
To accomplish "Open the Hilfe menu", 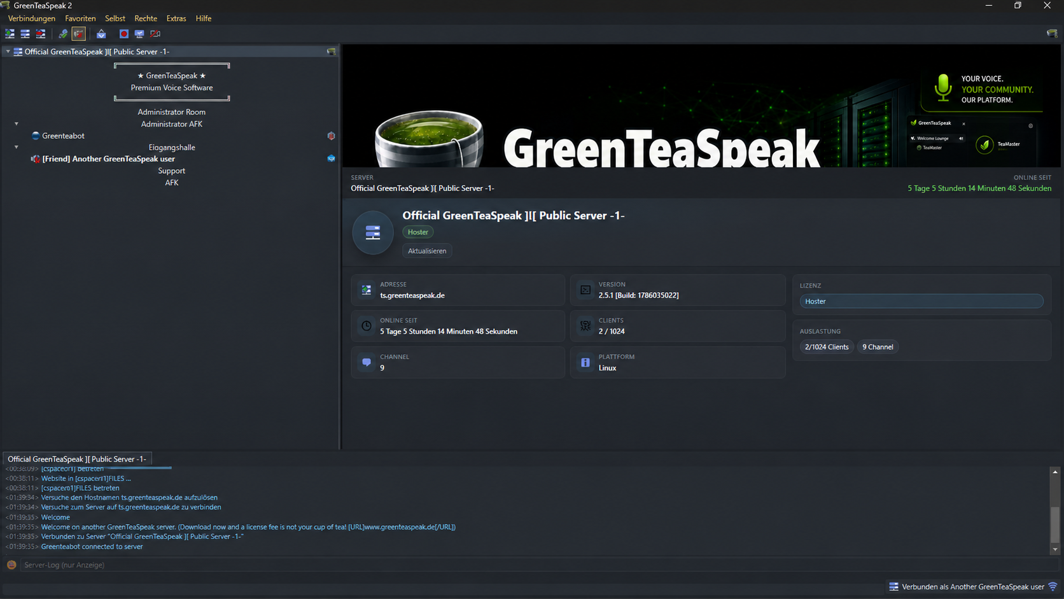I will (204, 18).
